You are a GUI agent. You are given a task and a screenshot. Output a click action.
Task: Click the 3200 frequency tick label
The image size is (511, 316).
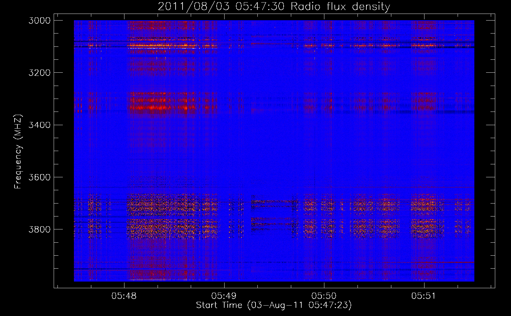pos(39,73)
